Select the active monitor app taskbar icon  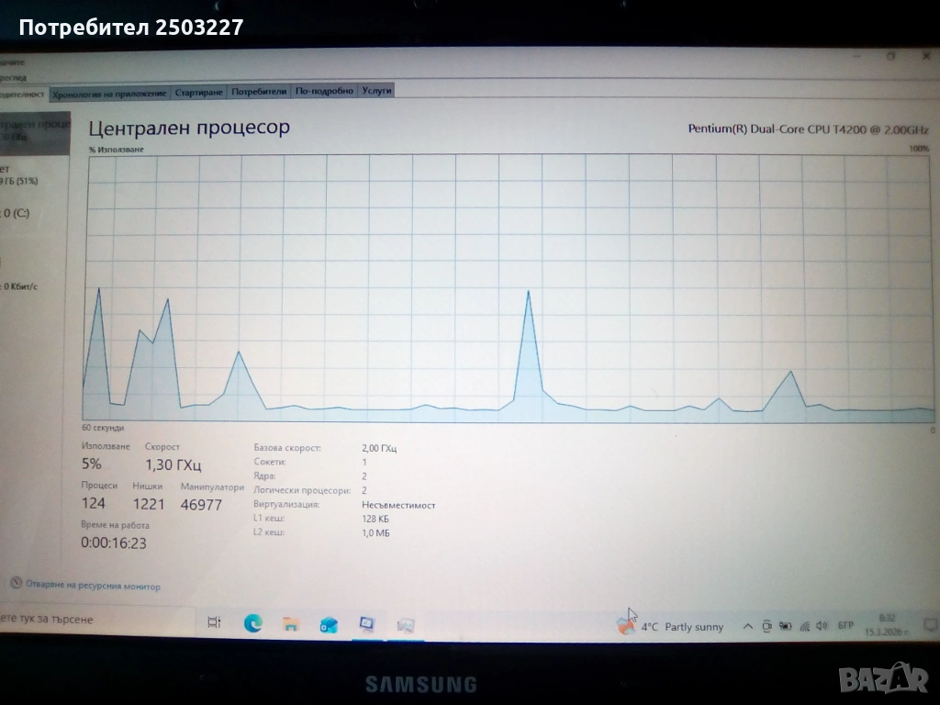(x=367, y=625)
